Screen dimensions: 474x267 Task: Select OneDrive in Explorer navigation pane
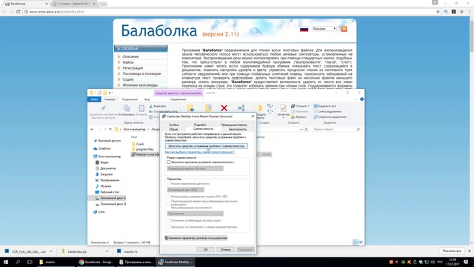tap(104, 148)
